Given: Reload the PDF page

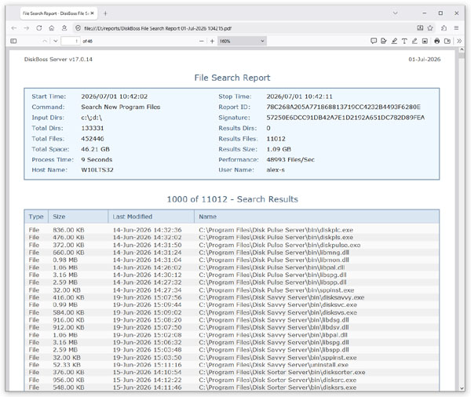Looking at the screenshot, I should click(x=39, y=28).
